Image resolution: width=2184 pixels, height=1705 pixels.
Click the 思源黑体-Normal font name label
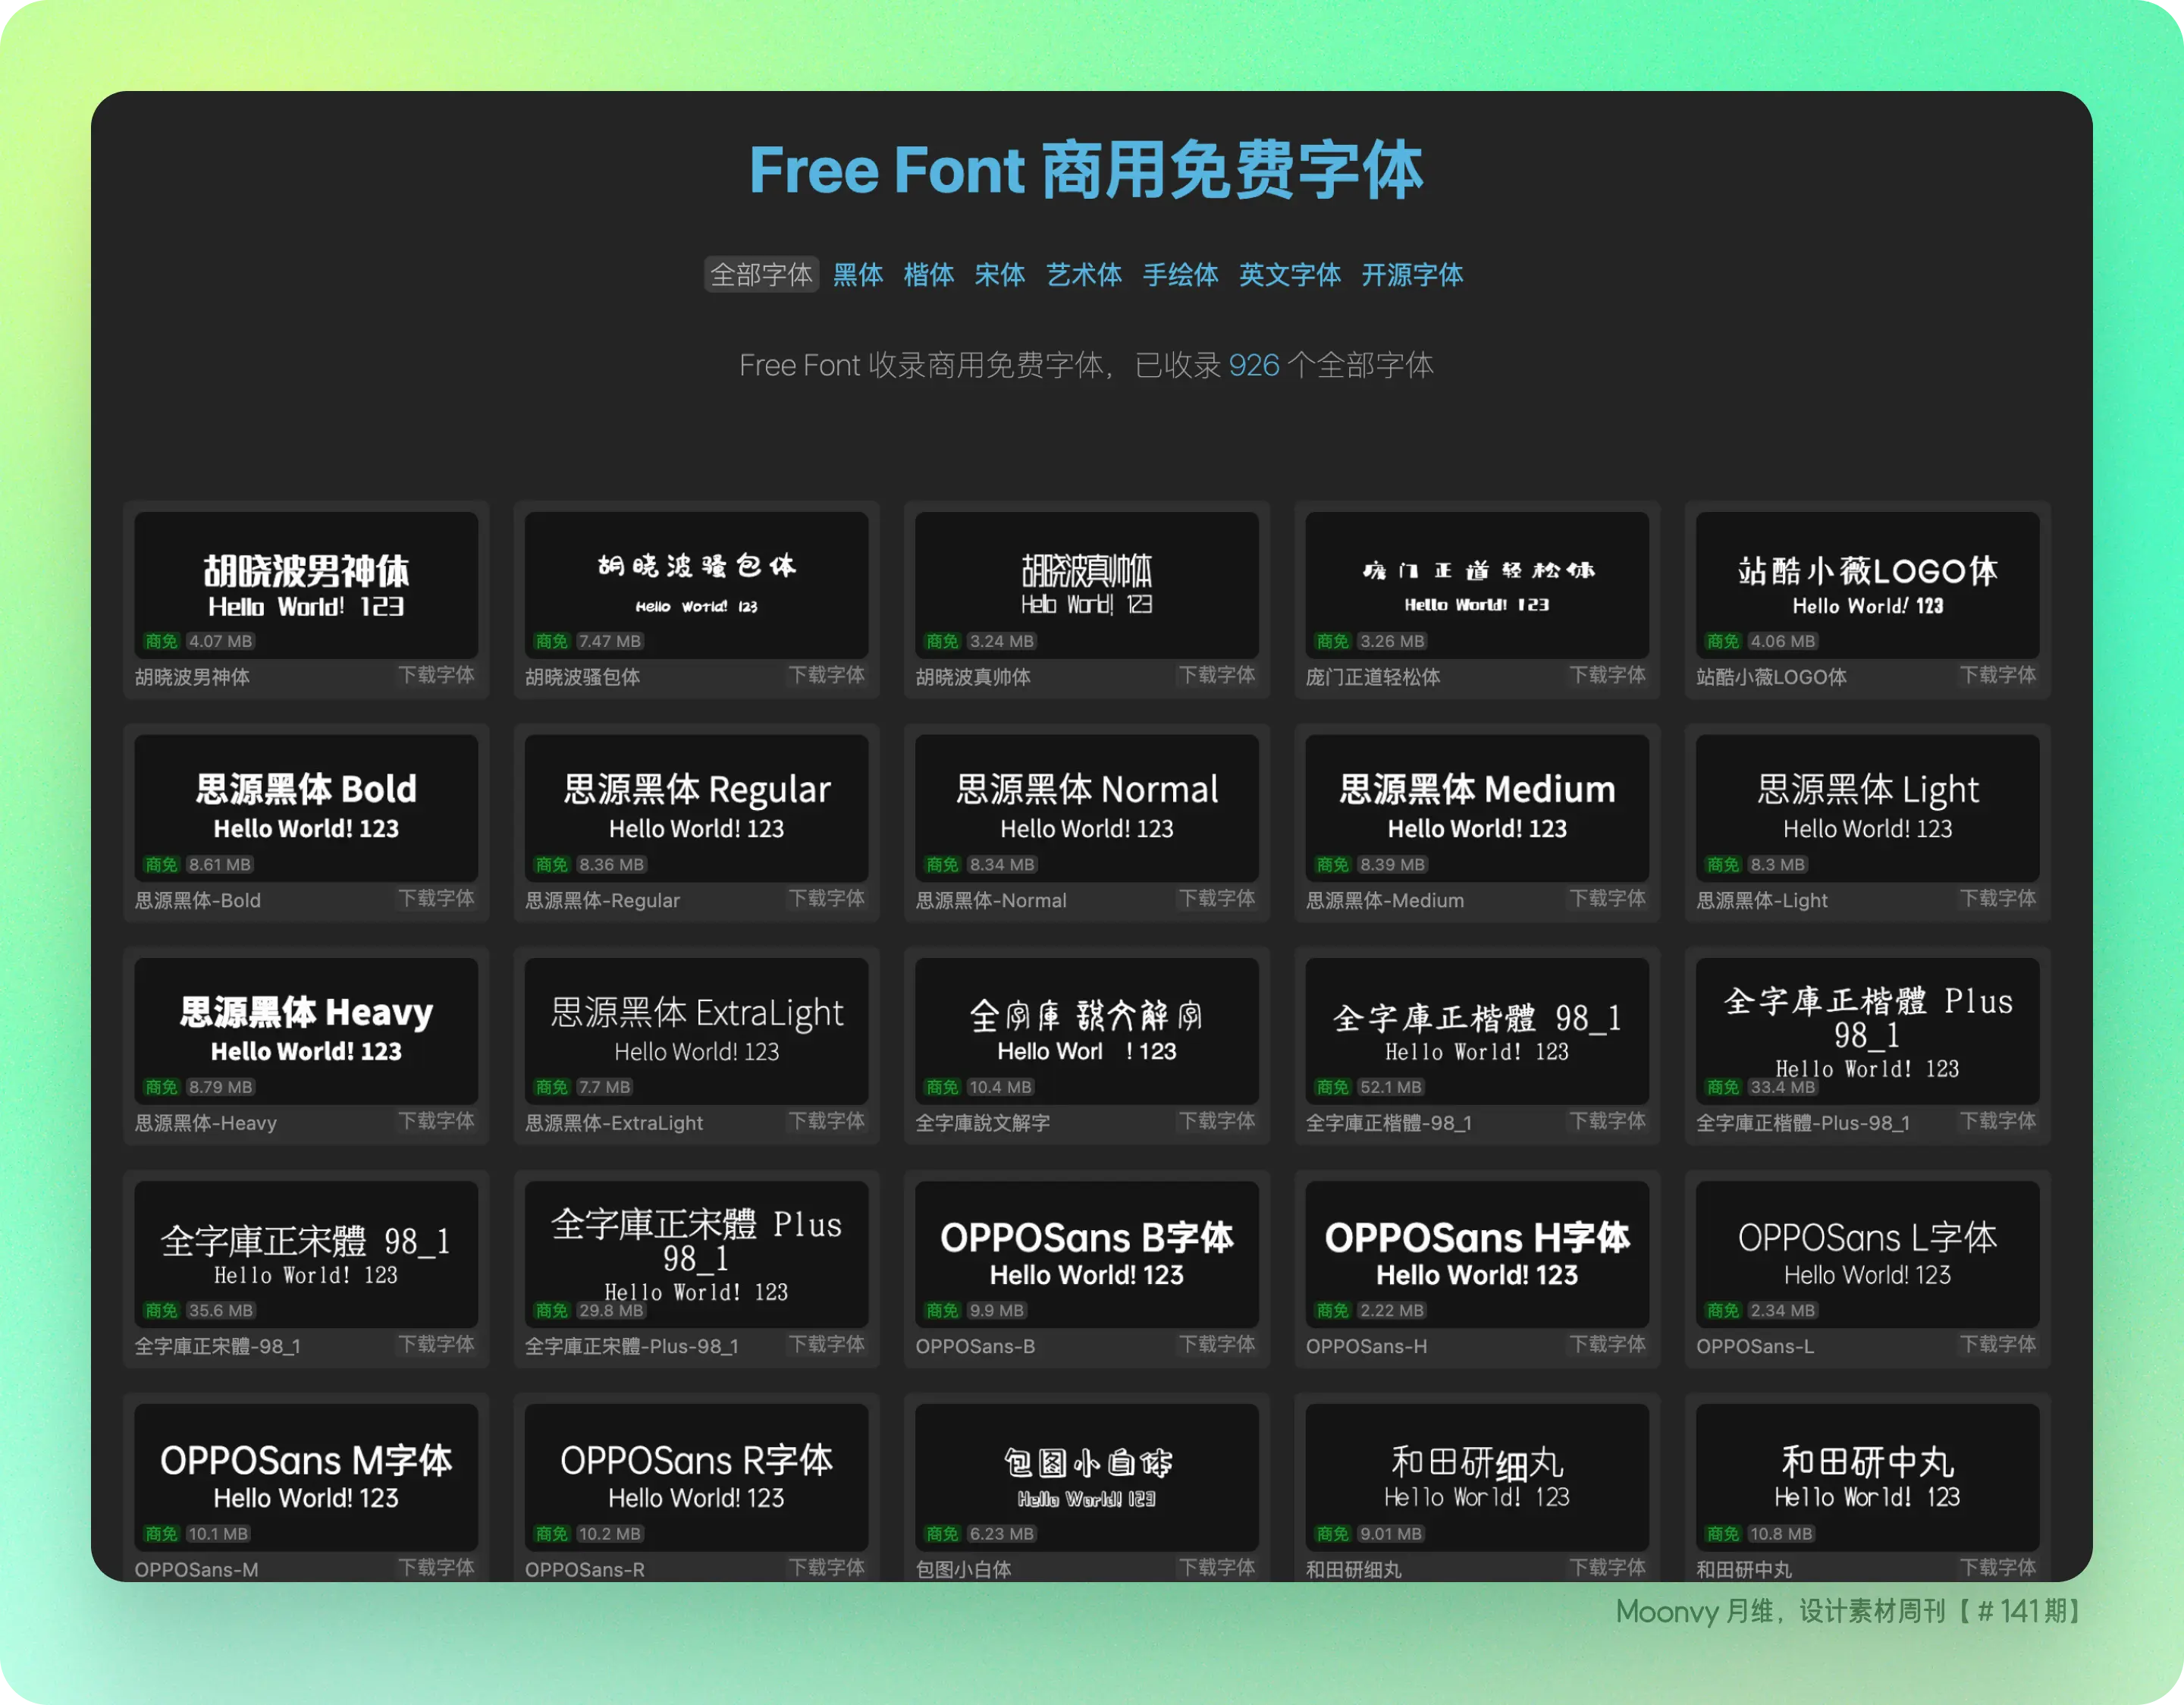[x=991, y=900]
